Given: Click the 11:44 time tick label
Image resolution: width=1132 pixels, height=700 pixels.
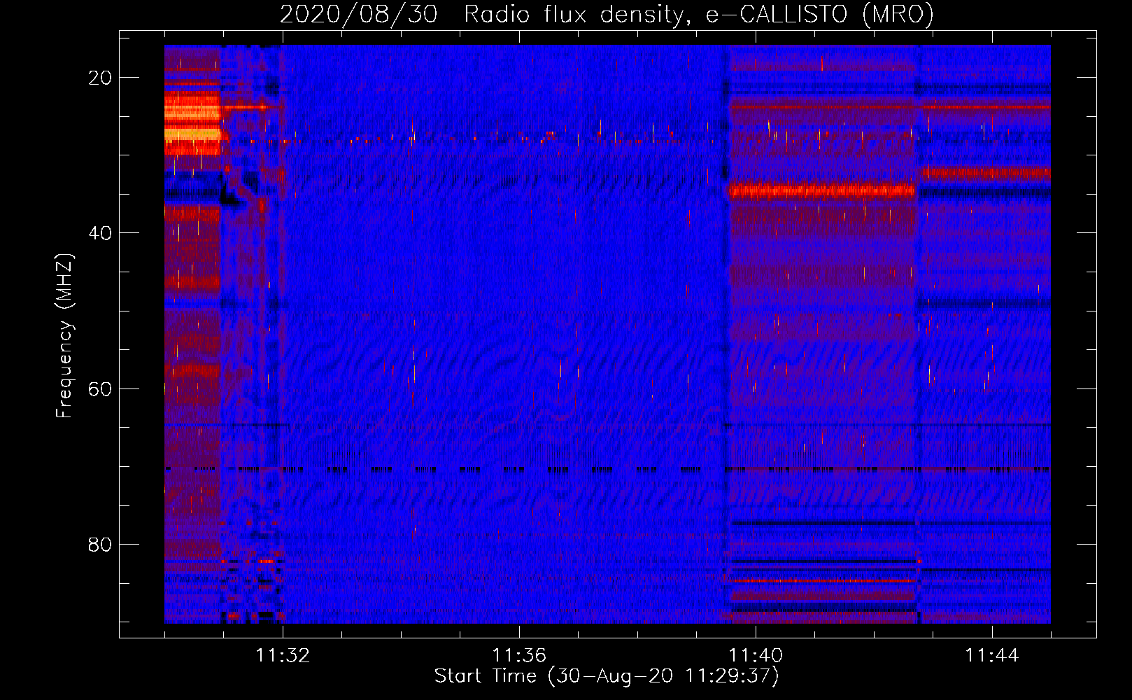Looking at the screenshot, I should [992, 656].
